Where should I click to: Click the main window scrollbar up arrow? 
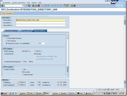point(125,17)
